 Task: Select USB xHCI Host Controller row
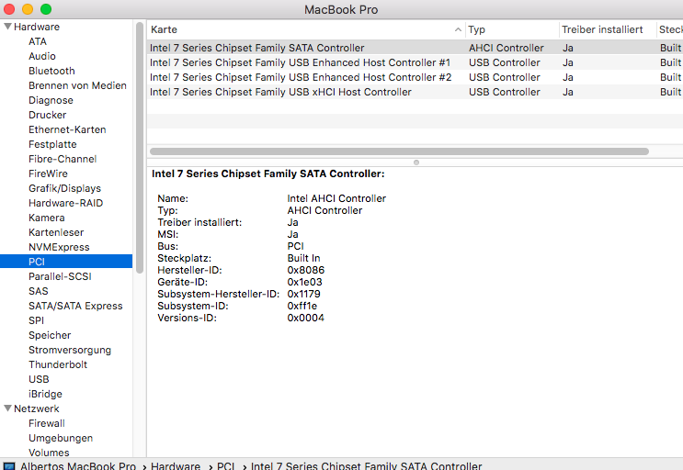[415, 92]
